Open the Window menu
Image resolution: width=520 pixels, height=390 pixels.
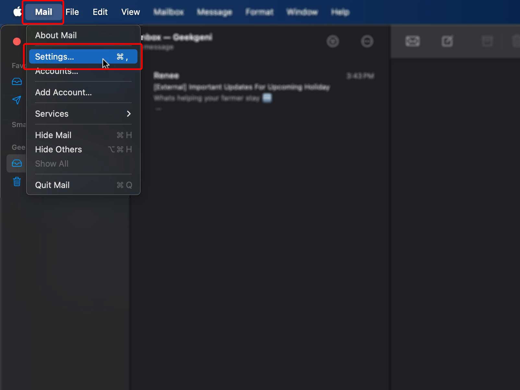pos(302,12)
